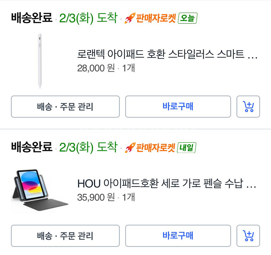Open the white stylus pen product image
This screenshot has height=255, width=271.
coord(40,61)
